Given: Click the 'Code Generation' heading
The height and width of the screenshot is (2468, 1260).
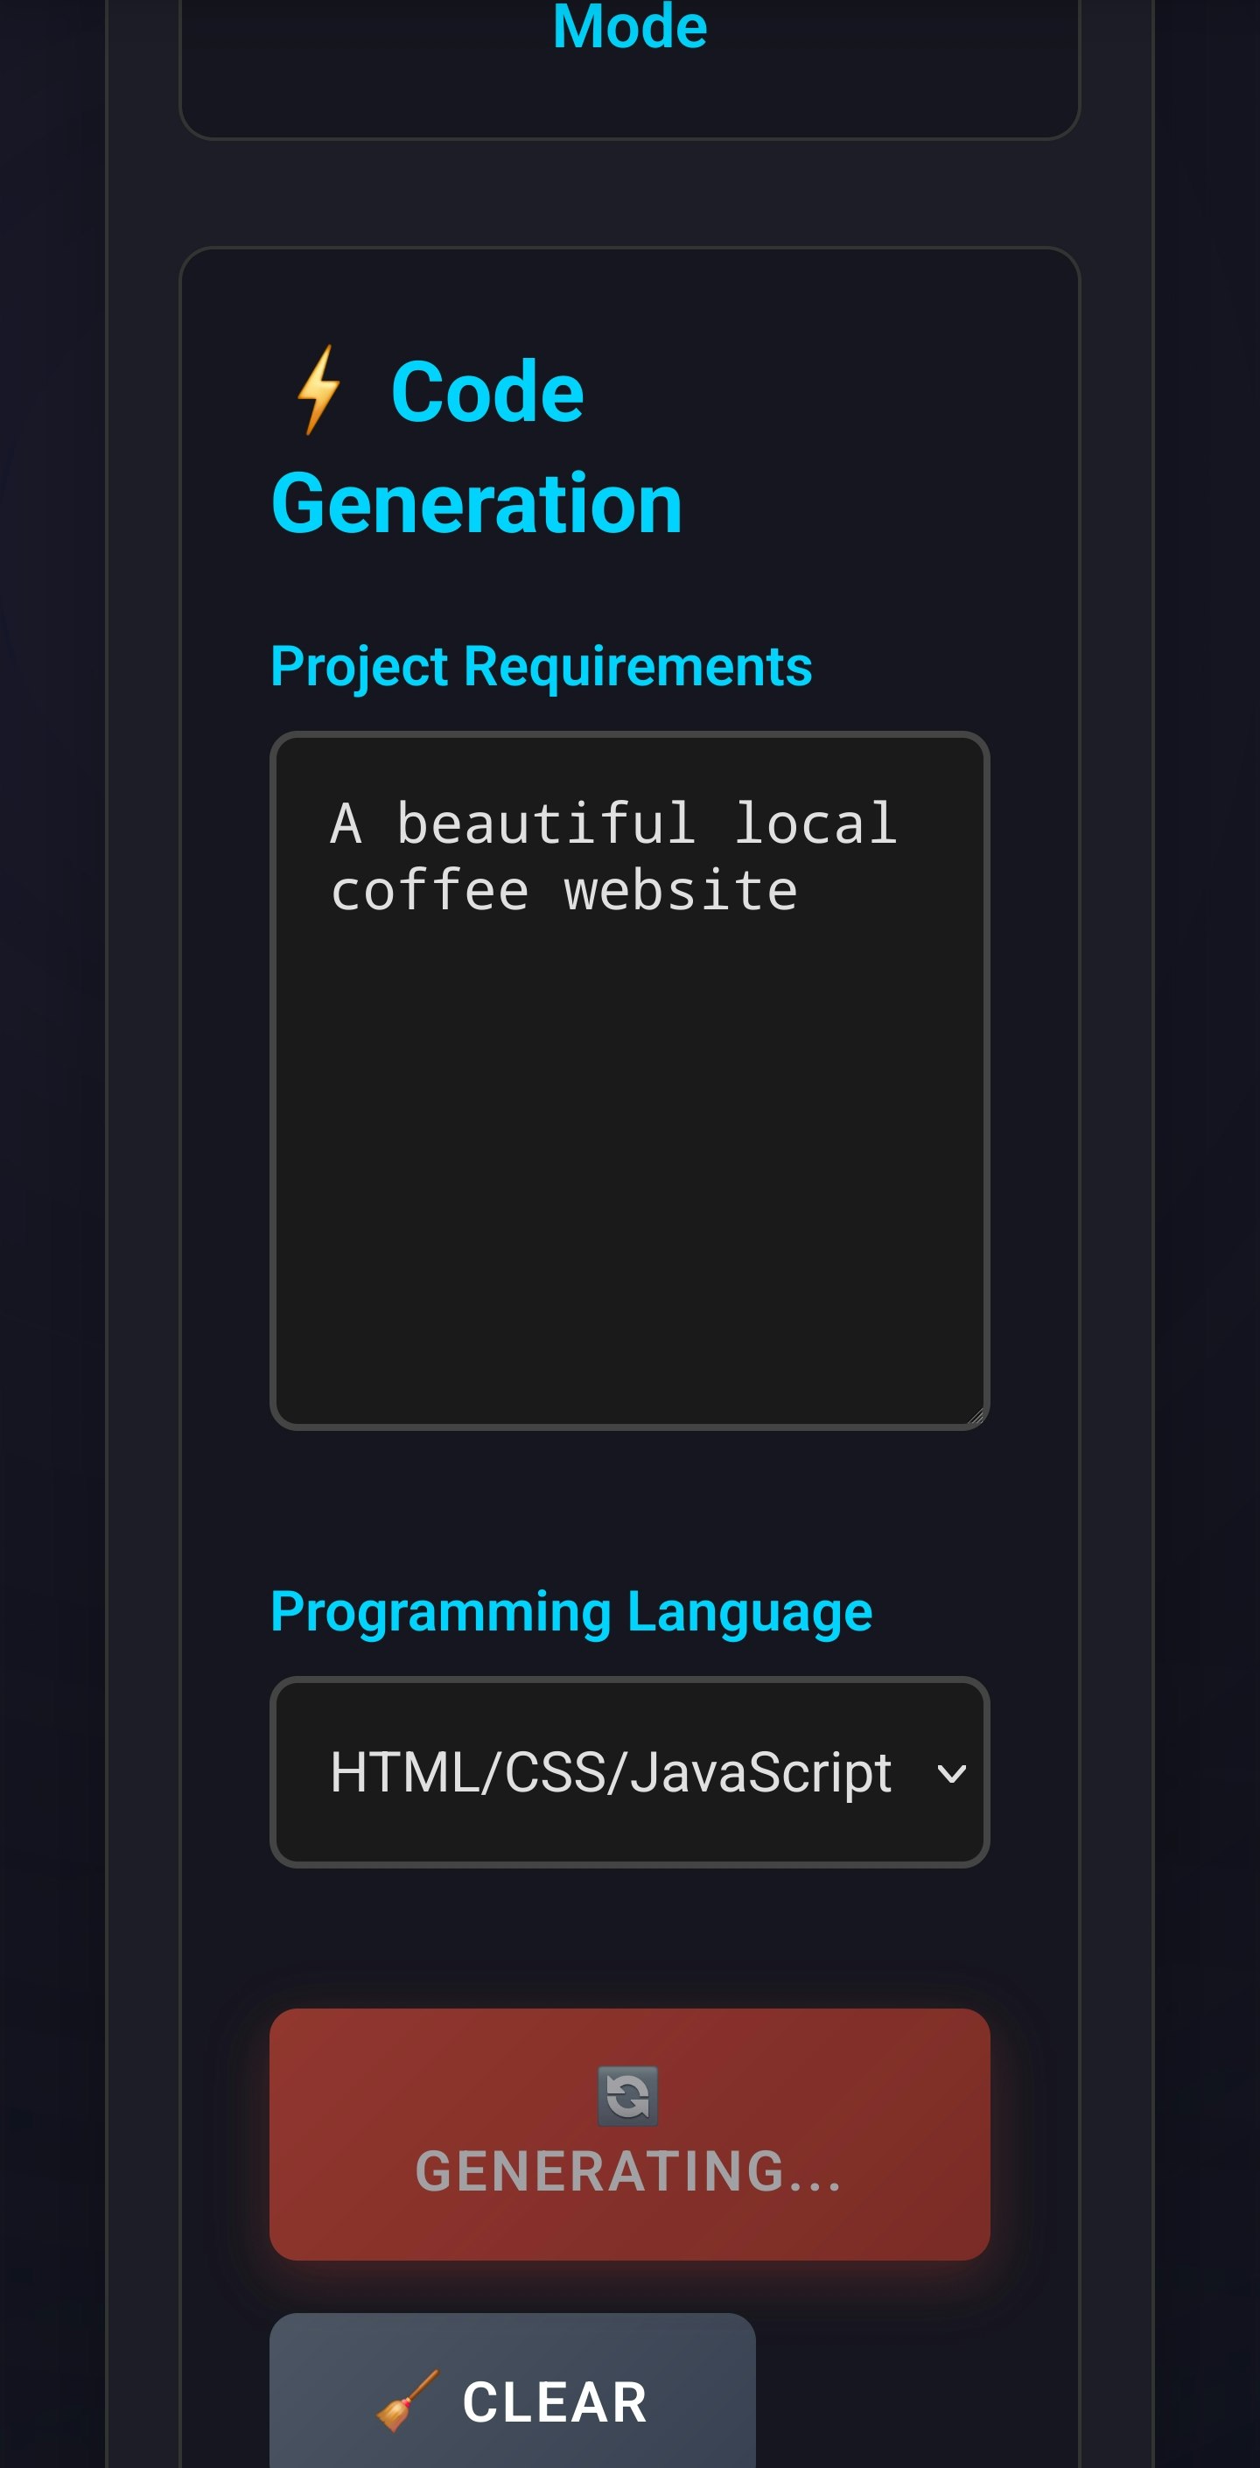Looking at the screenshot, I should point(476,447).
